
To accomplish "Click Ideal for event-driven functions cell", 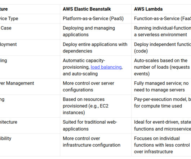I will [163, 126].
